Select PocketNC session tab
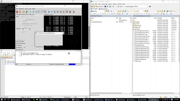Image resolution: width=180 pixels, height=101 pixels. coord(94,9)
